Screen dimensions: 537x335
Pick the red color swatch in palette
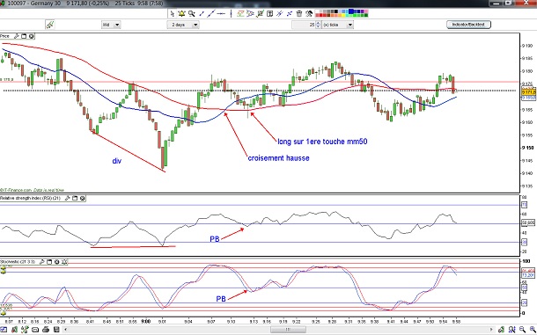click(321, 16)
